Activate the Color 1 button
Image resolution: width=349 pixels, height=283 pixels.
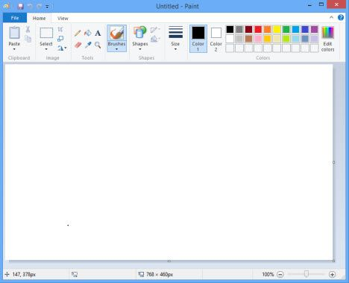198,39
